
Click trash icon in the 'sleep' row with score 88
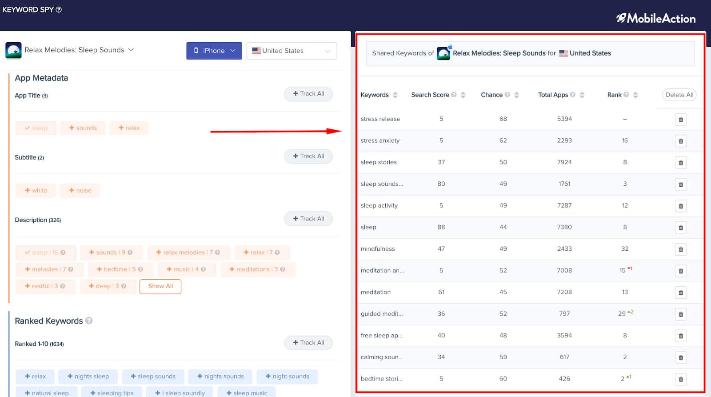click(680, 228)
